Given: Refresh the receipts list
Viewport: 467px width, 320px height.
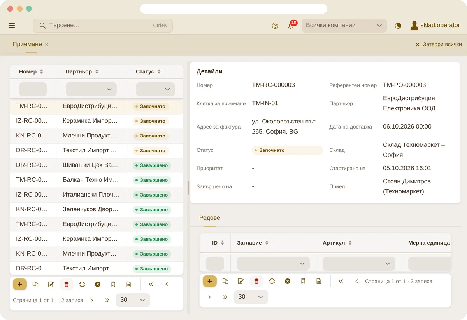Looking at the screenshot, I should pyautogui.click(x=82, y=284).
